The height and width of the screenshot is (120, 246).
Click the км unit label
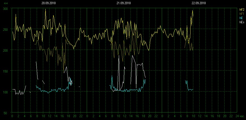pos(5,3)
